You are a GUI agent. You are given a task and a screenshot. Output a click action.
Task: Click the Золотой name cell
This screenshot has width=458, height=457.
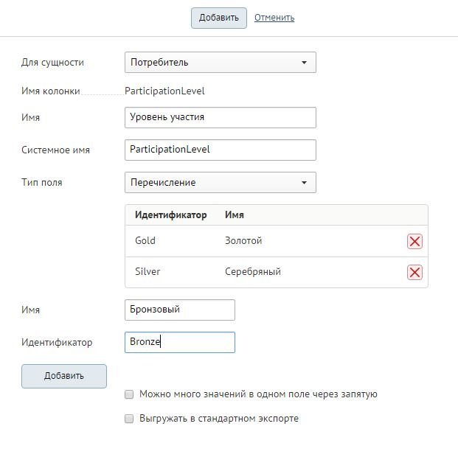[243, 240]
